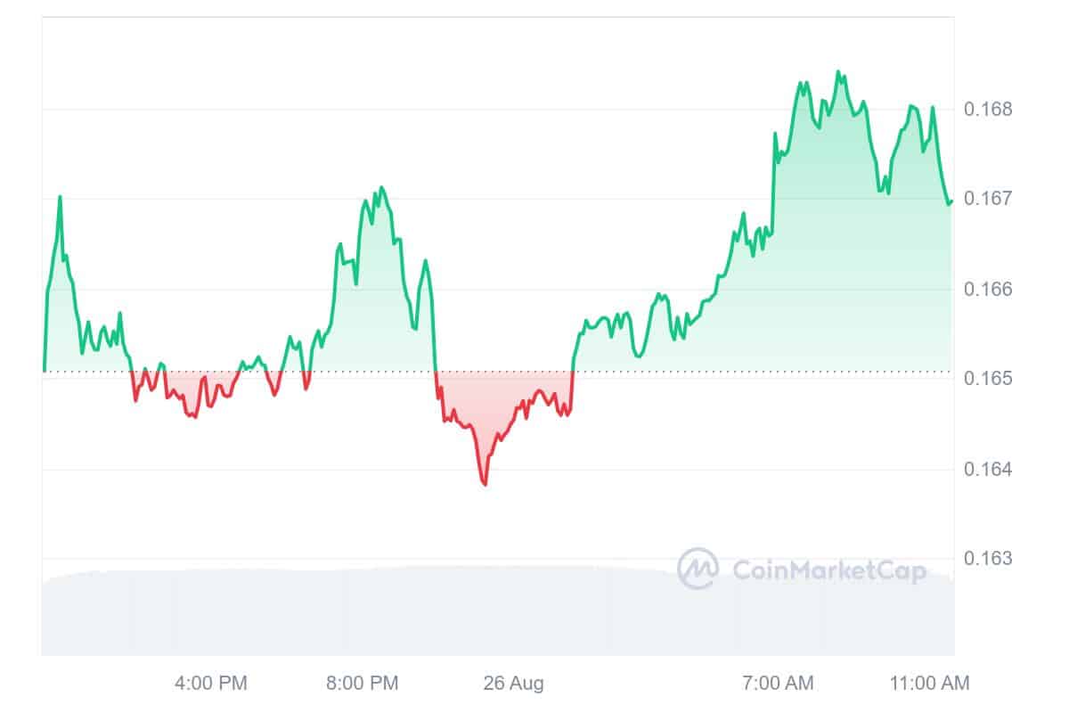Screen dimensions: 1069x713
Task: Click the highest peak of the green line
Action: [838, 72]
